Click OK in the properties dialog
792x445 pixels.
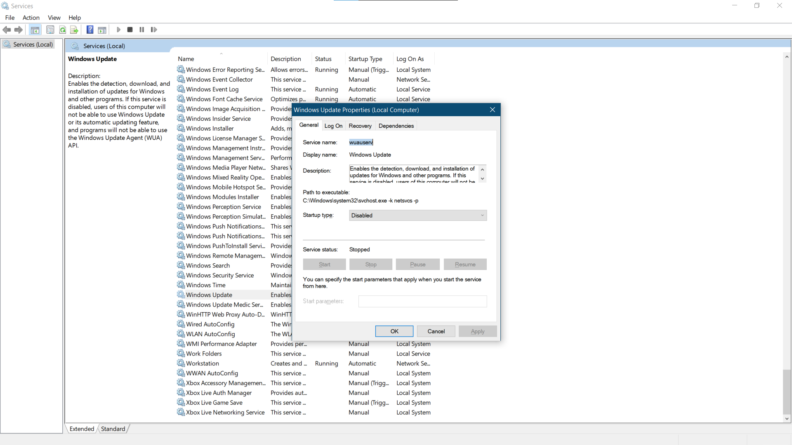pos(394,331)
